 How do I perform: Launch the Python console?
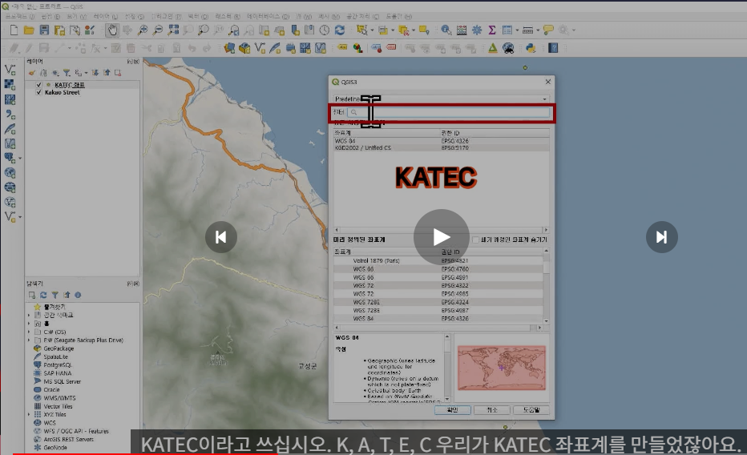click(531, 48)
